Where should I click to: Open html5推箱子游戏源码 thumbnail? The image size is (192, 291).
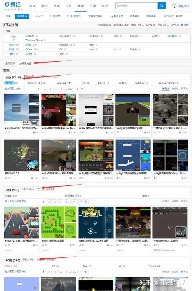point(59,222)
